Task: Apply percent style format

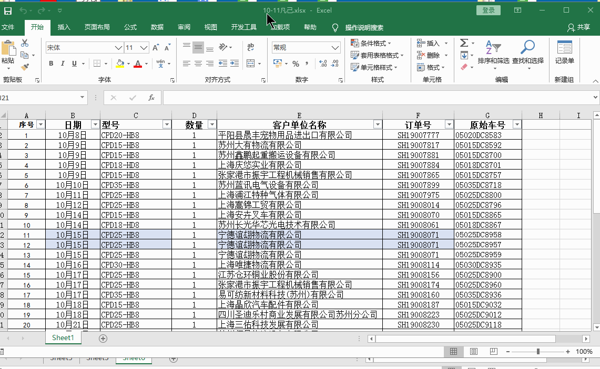Action: (296, 64)
